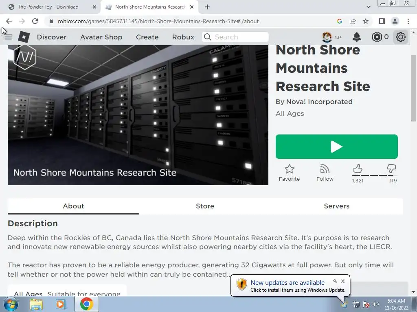
Task: Close The Powder Toy tab
Action: [94, 7]
